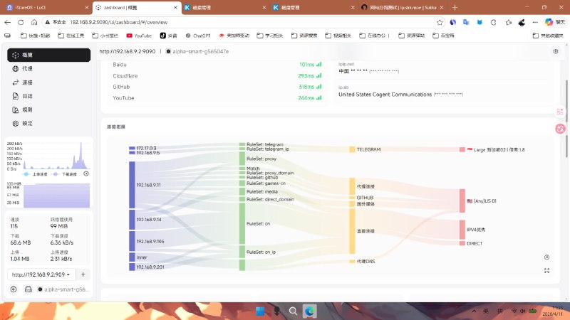570x320 pixels.
Task: Open the YouTube bookmark
Action: click(139, 36)
